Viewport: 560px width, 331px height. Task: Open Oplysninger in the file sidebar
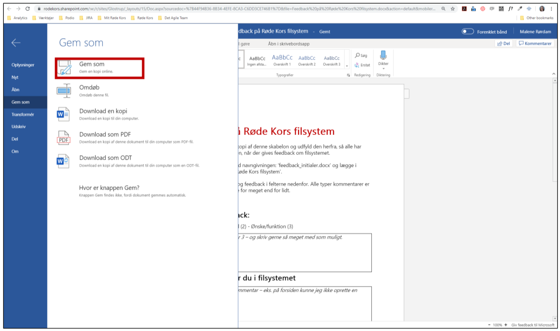tap(23, 65)
